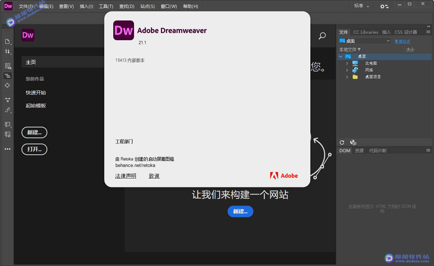This screenshot has height=266, width=434.
Task: Click the Adobe logo in About dialog
Action: (284, 176)
